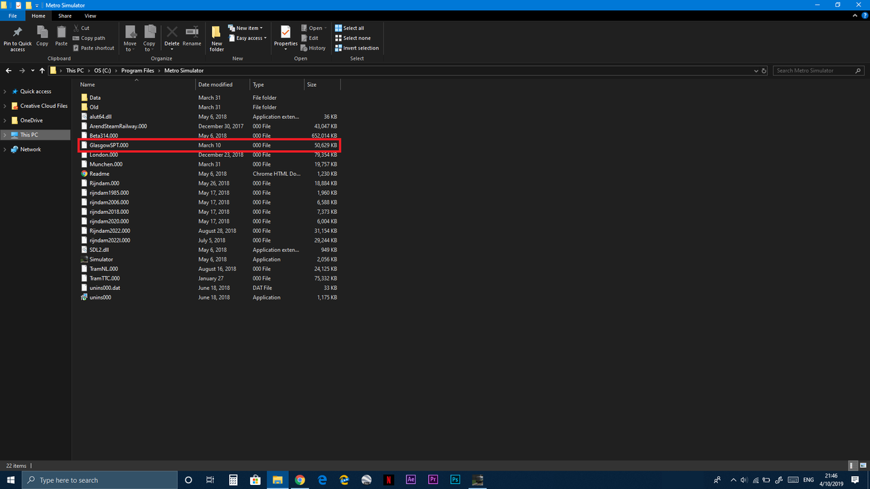The width and height of the screenshot is (870, 489).
Task: Click Select none in ribbon
Action: pos(353,38)
